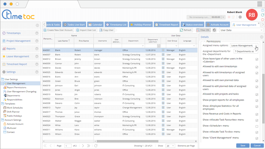265x149 pixels.
Task: Open Department filter dropdown
Action: pyautogui.click(x=143, y=46)
